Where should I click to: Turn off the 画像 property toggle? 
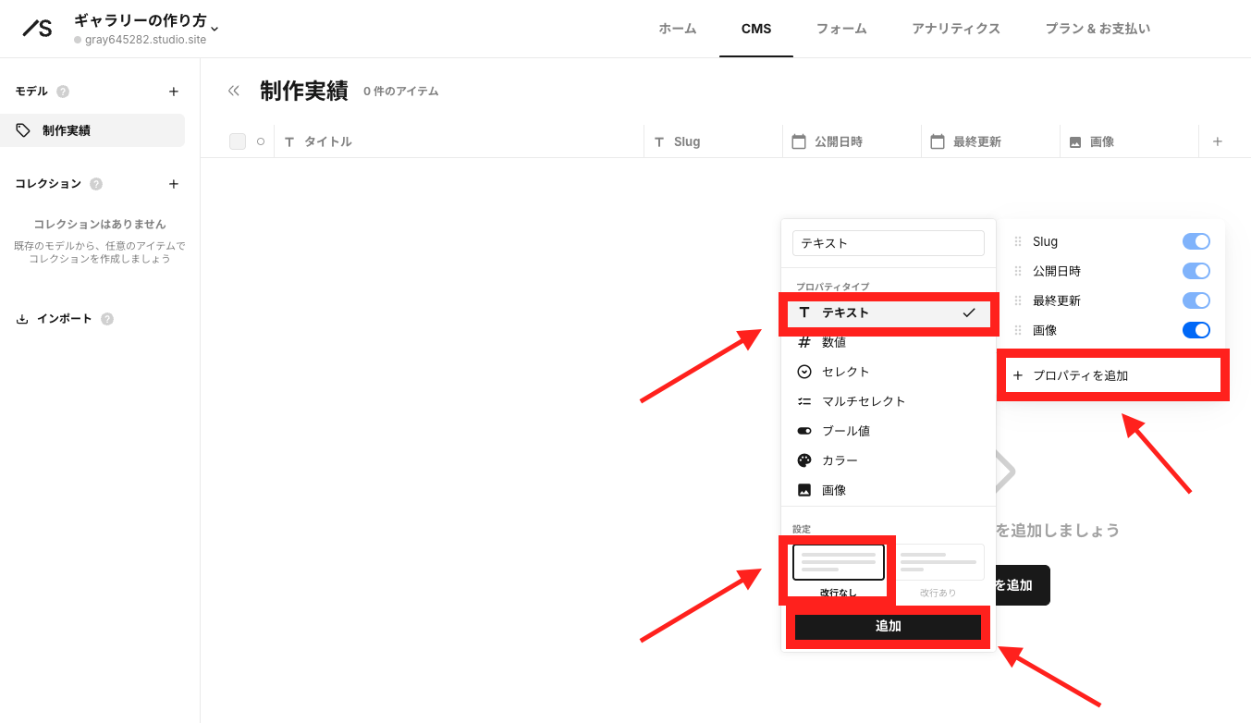click(x=1196, y=330)
